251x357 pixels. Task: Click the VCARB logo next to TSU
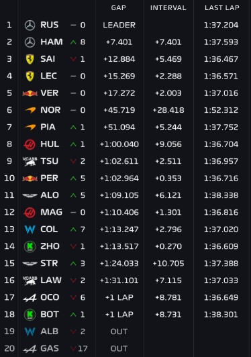coord(30,161)
